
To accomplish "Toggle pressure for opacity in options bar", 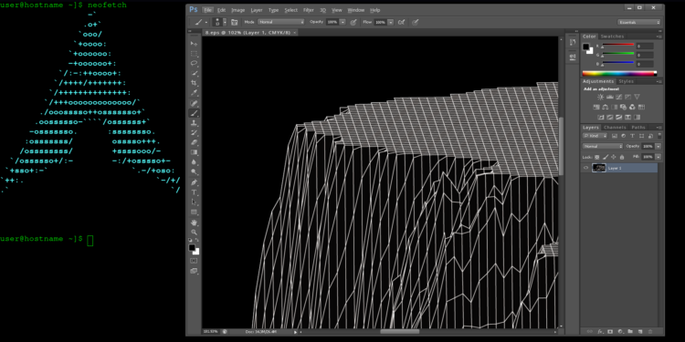I will 353,22.
